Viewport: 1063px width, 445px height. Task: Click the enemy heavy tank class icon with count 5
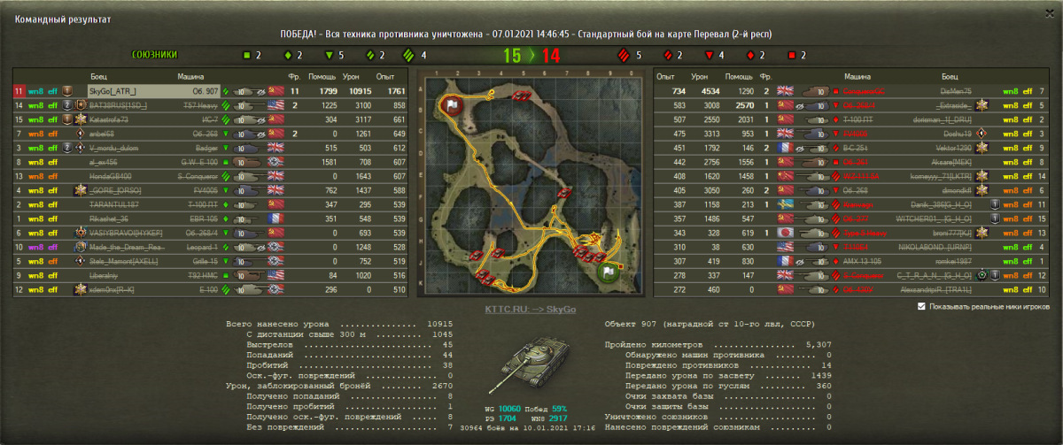point(624,55)
